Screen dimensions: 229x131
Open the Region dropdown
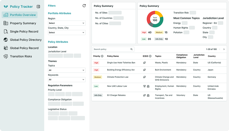[x=66, y=23]
